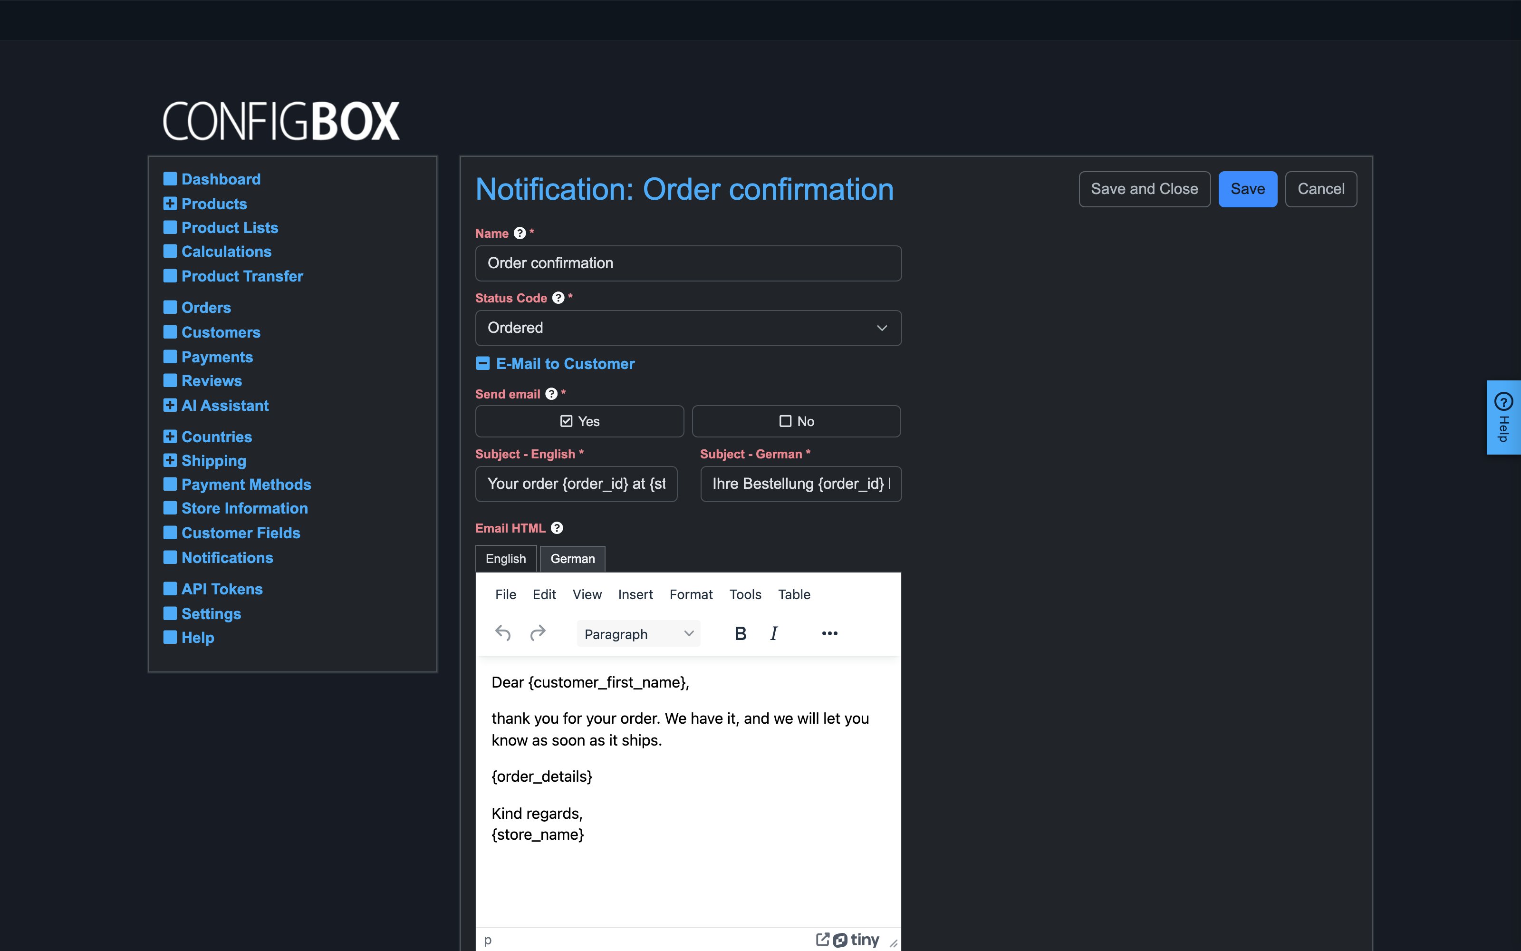Select No for Send email
The image size is (1521, 951).
coord(796,421)
